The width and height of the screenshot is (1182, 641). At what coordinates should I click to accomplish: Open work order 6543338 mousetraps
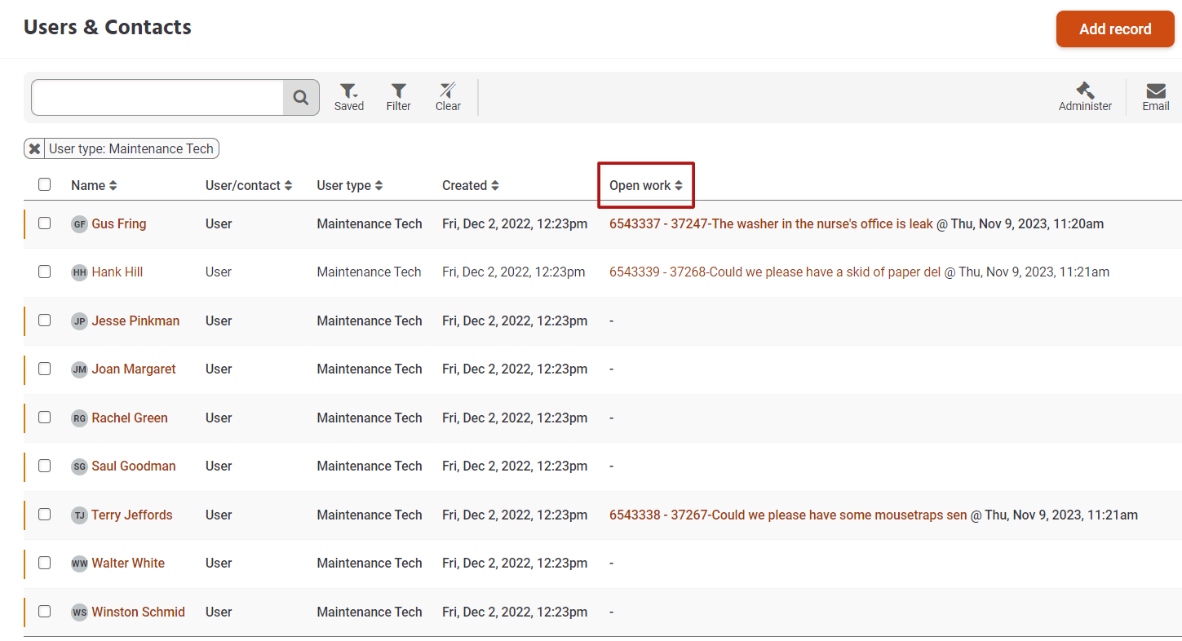tap(788, 515)
